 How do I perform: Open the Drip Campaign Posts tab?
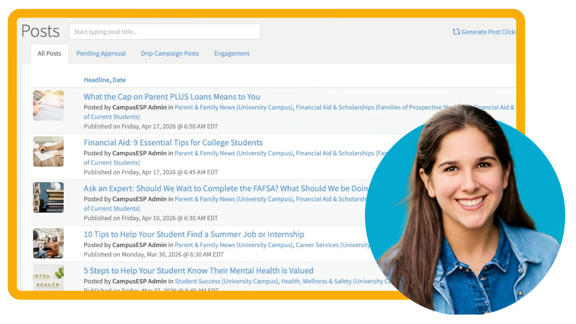point(170,54)
